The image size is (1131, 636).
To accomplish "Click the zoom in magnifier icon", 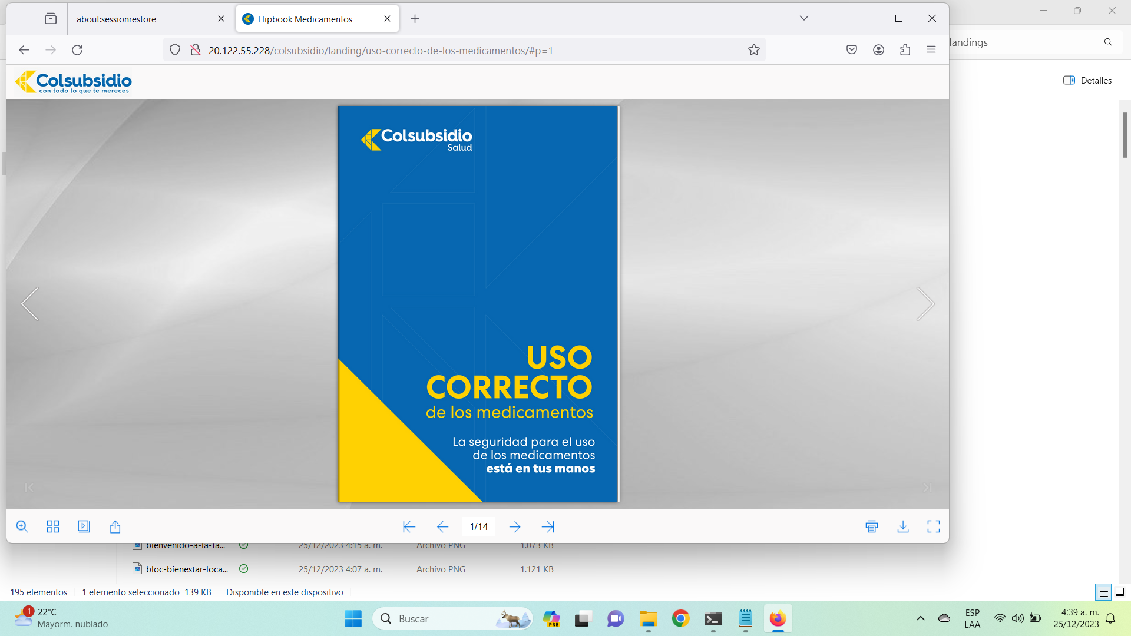I will pos(22,526).
